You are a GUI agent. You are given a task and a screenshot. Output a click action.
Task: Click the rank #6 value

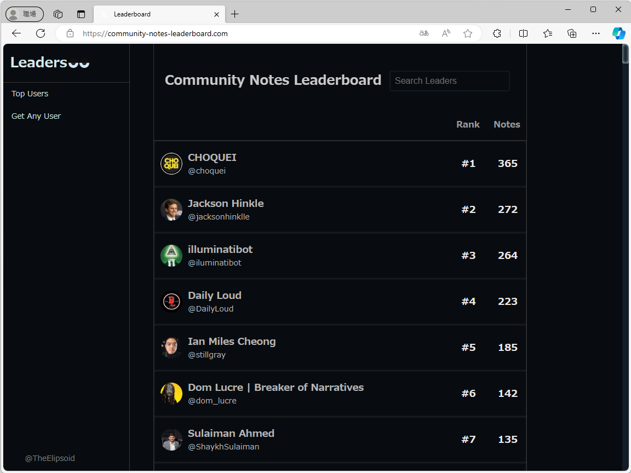[x=468, y=394]
